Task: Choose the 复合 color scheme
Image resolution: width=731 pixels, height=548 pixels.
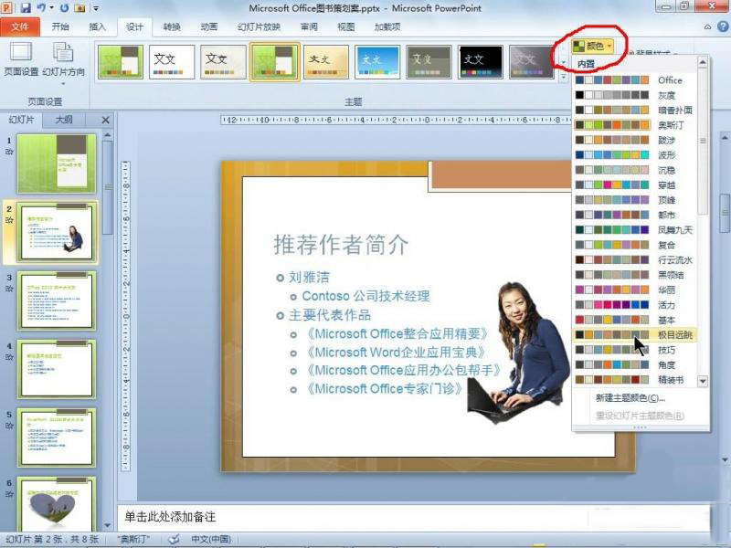Action: pyautogui.click(x=634, y=245)
